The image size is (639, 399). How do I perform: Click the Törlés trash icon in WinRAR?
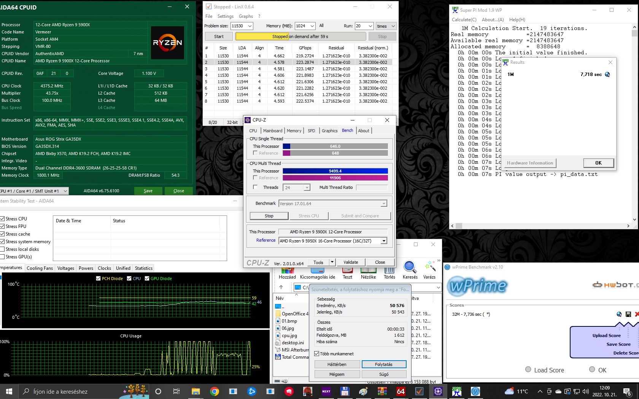389,270
